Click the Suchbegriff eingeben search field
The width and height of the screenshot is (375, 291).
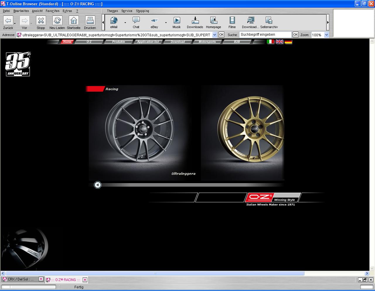coord(265,35)
